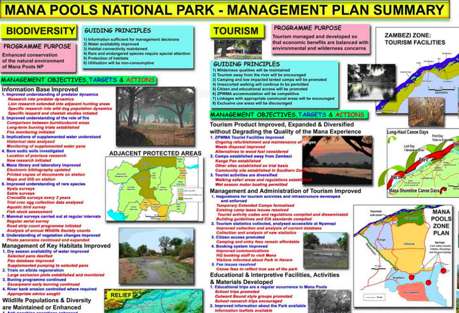Click 'Wet season motor boating permitted'

(x=252, y=185)
